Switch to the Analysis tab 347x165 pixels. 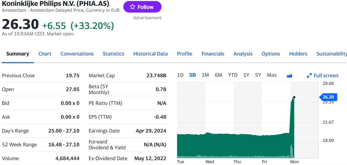click(x=243, y=54)
